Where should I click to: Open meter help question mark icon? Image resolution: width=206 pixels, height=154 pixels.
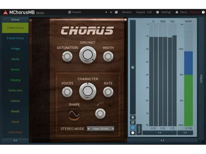(133, 133)
